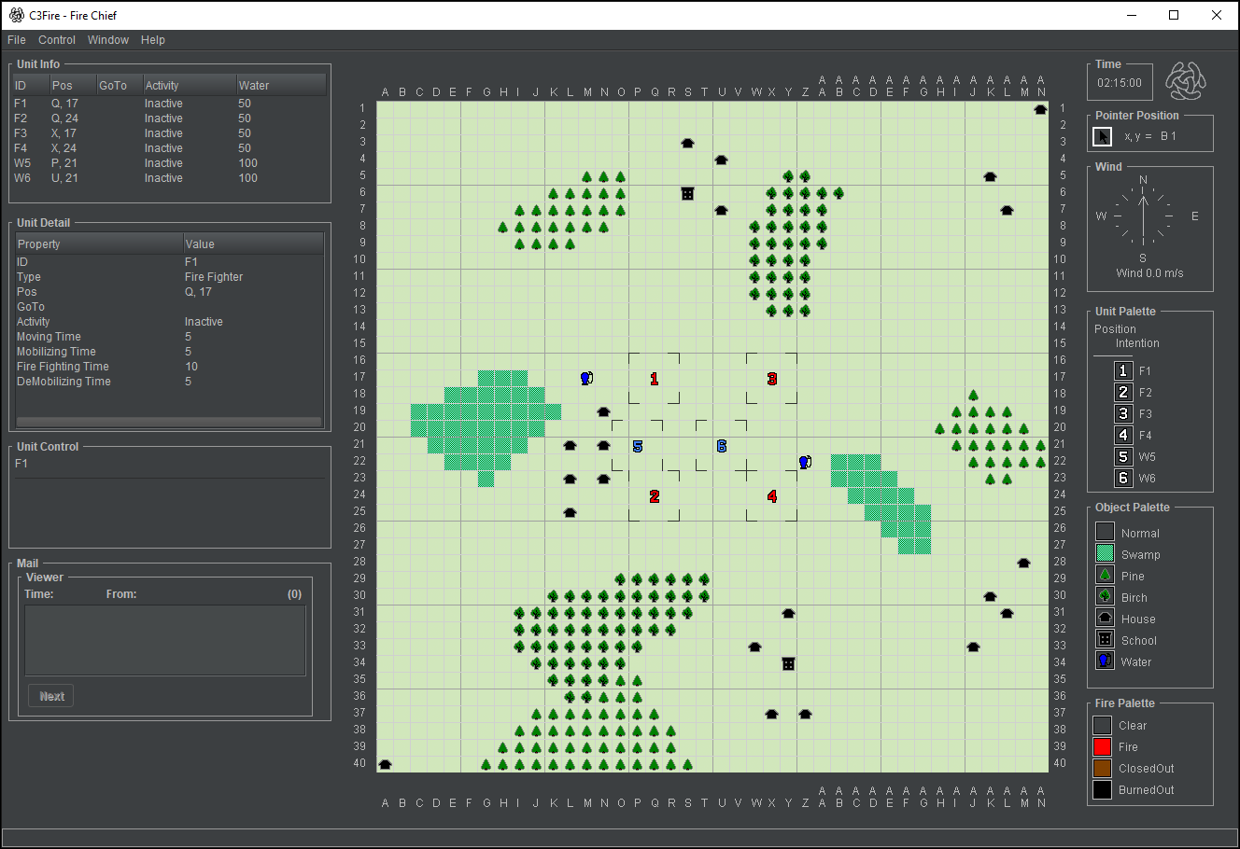The width and height of the screenshot is (1240, 849).
Task: Click the house at row 40 column A
Action: (386, 765)
